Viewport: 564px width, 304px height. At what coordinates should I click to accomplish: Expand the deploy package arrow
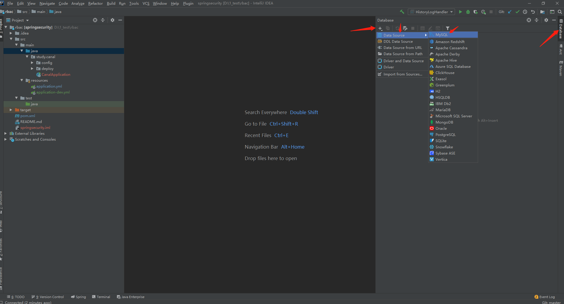point(32,69)
